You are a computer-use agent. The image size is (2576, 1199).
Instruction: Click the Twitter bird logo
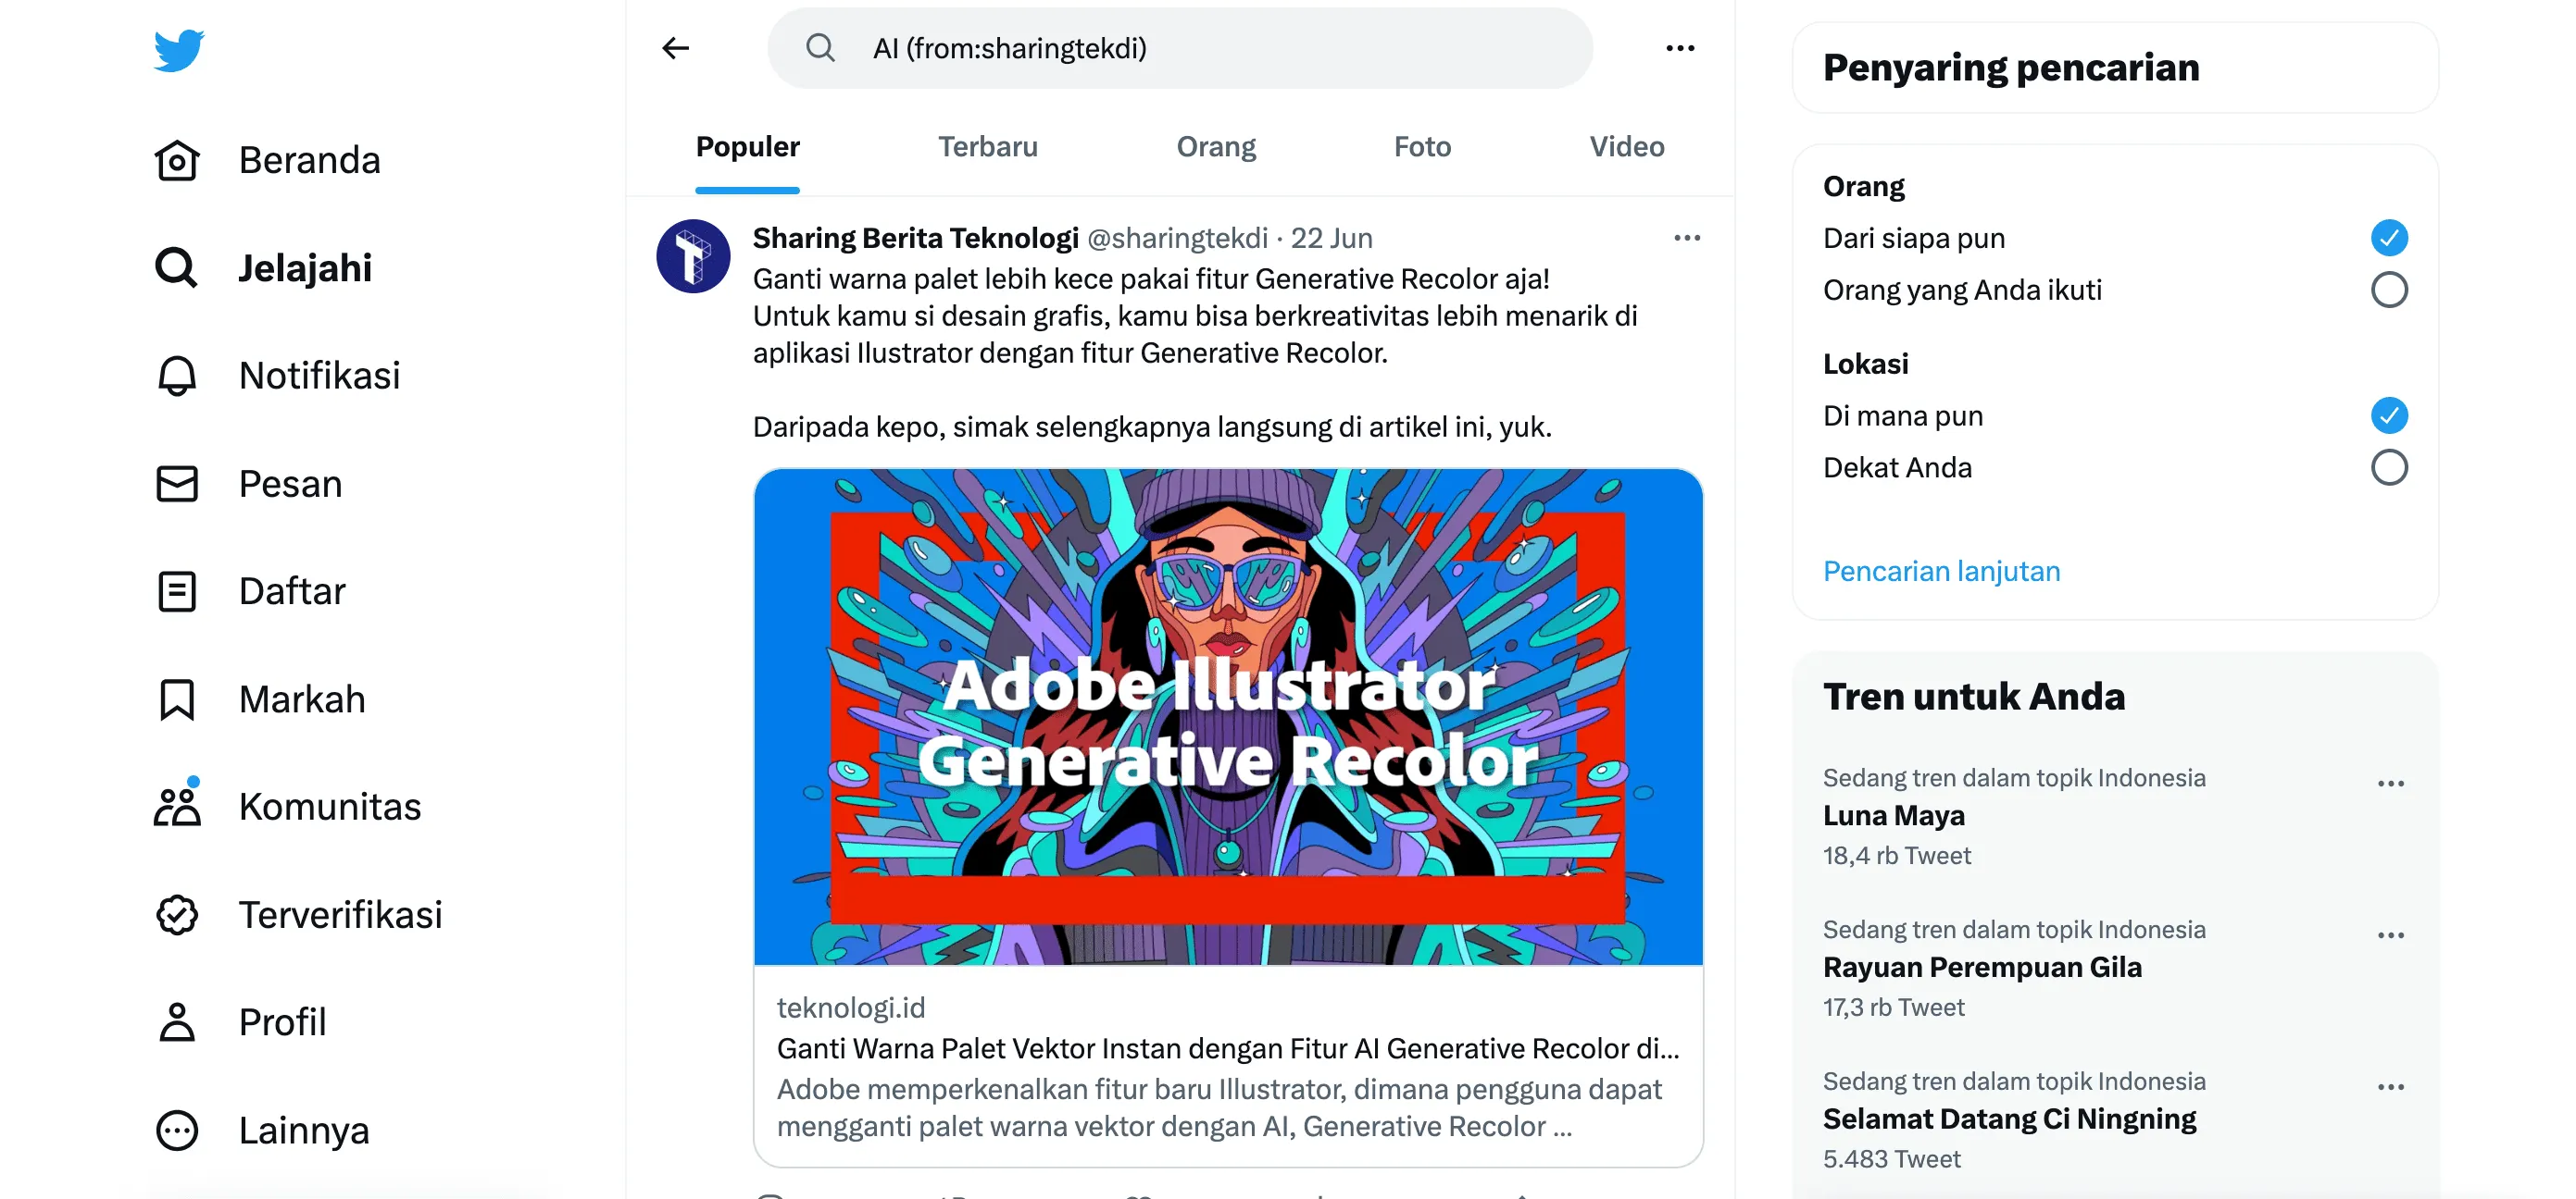(179, 50)
